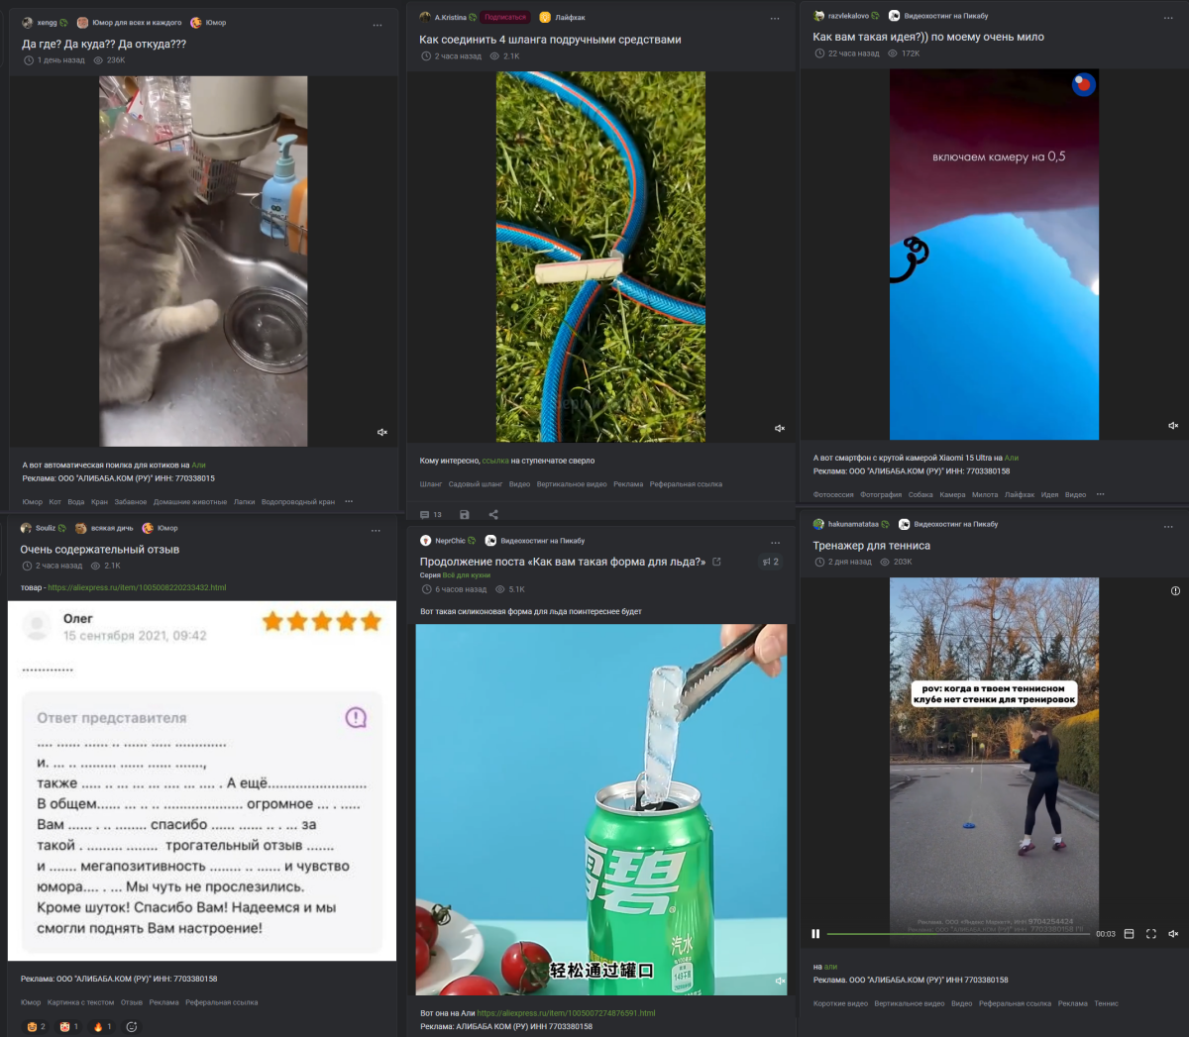Open comments on the hose post

point(424,514)
